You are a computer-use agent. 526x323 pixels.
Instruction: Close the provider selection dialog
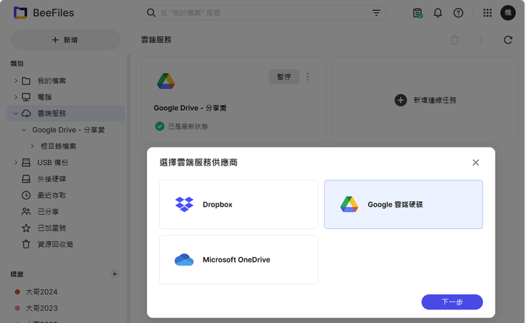pos(475,163)
